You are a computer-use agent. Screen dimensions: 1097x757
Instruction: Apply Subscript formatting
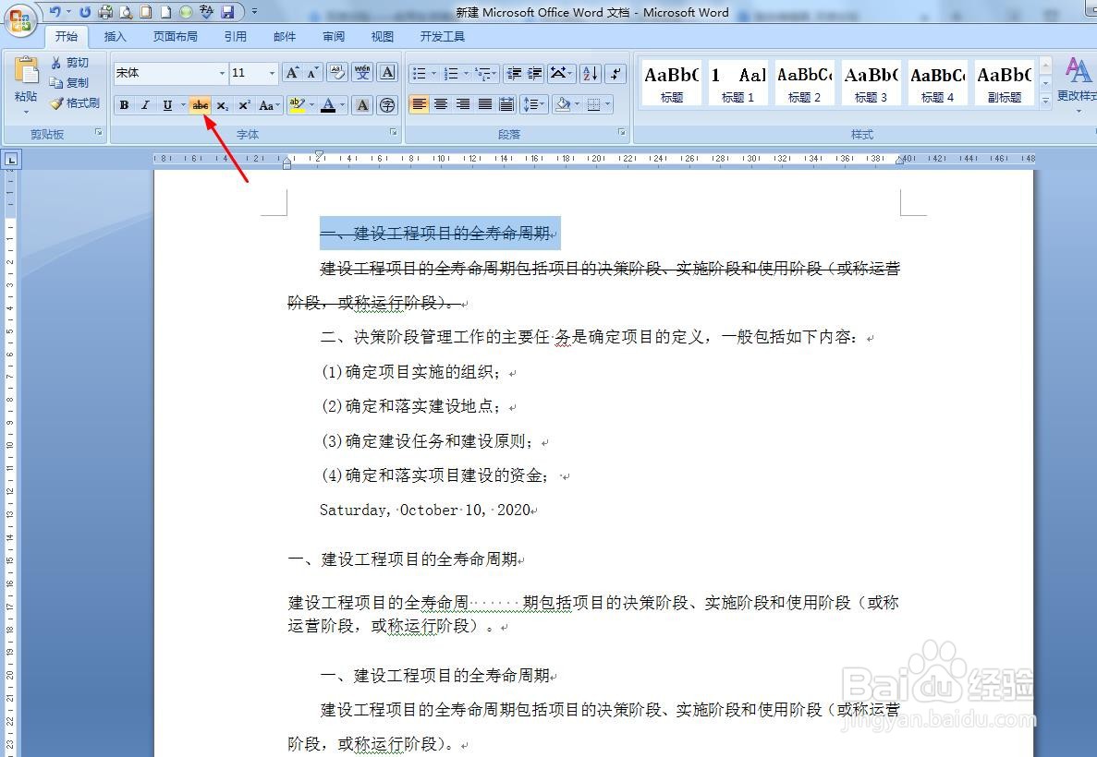click(x=221, y=104)
